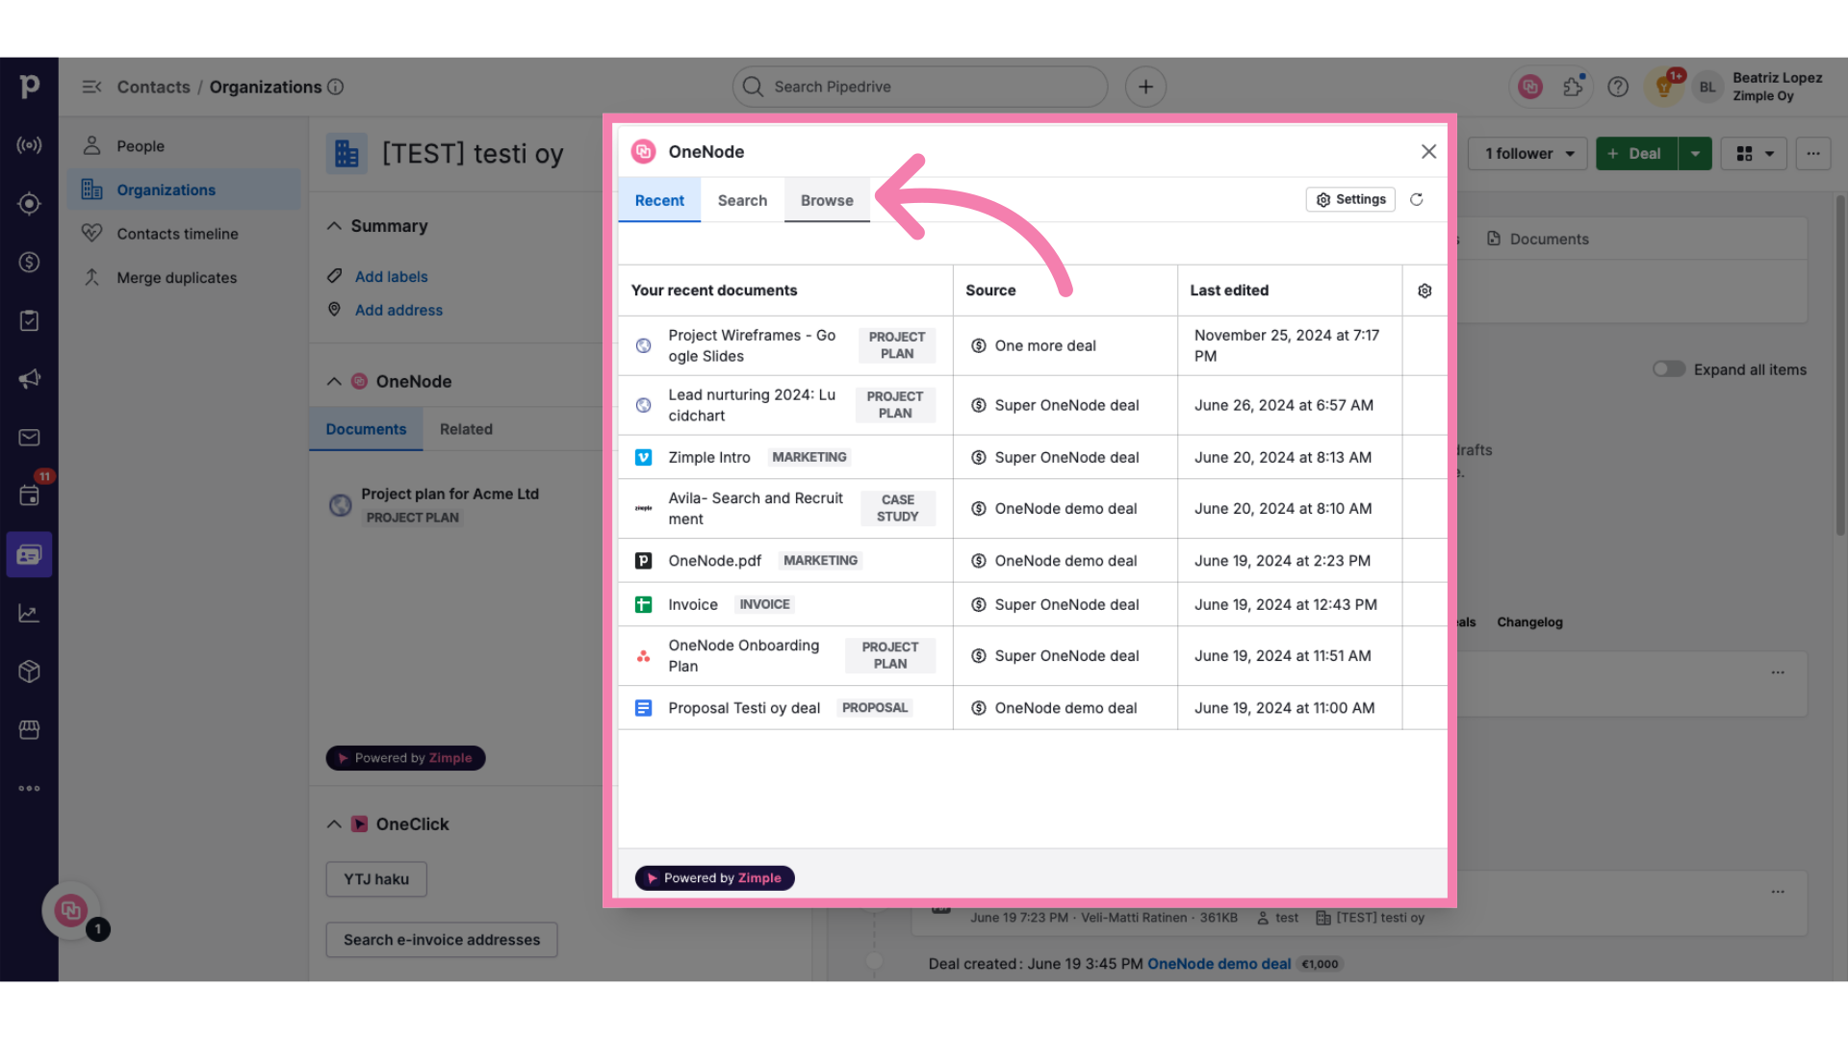Open the puzzle extensions icon

point(1574,87)
